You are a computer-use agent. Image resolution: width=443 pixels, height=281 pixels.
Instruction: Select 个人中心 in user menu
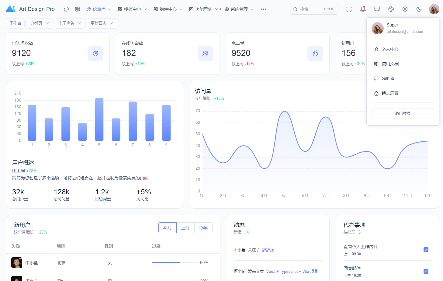coord(390,49)
